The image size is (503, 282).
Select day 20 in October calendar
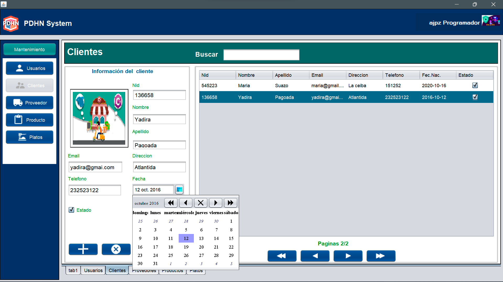201,247
